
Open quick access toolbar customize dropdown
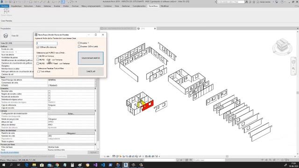click(76, 2)
